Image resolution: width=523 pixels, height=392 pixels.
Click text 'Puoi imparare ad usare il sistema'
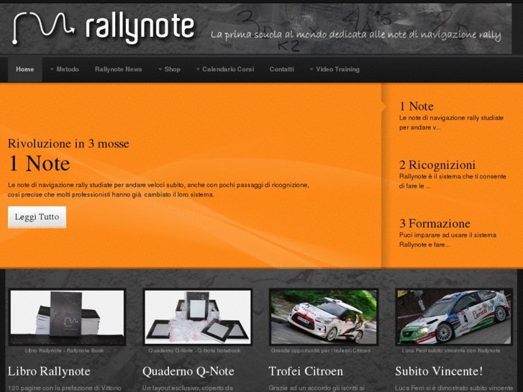[x=447, y=235]
